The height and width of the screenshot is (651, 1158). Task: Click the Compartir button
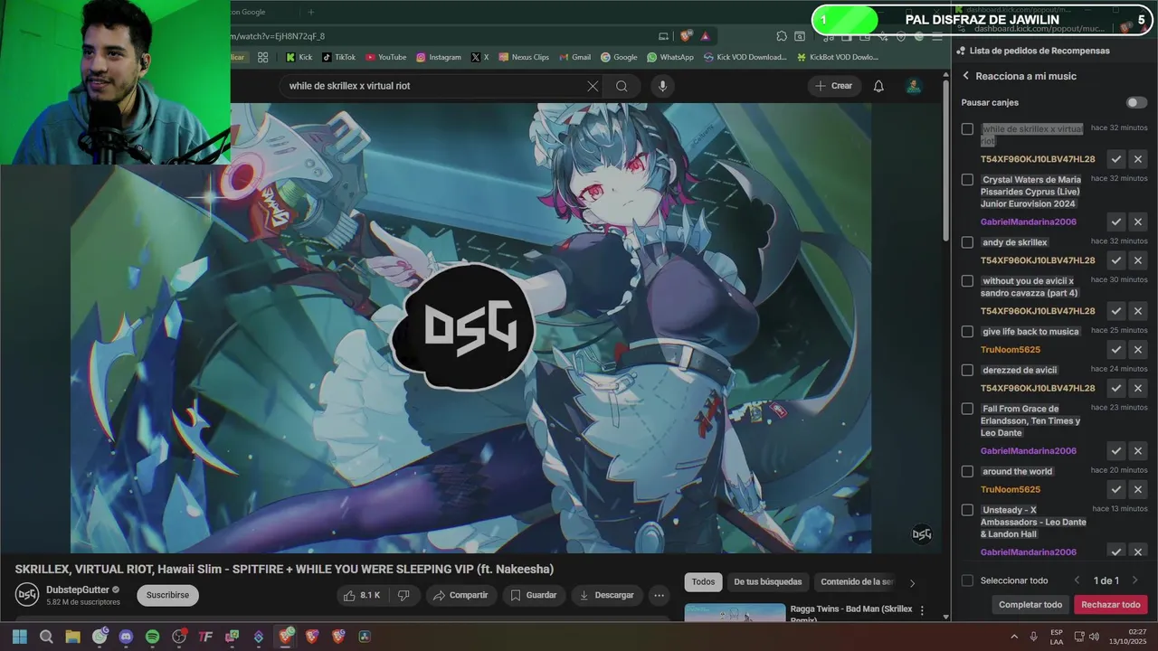(x=460, y=595)
